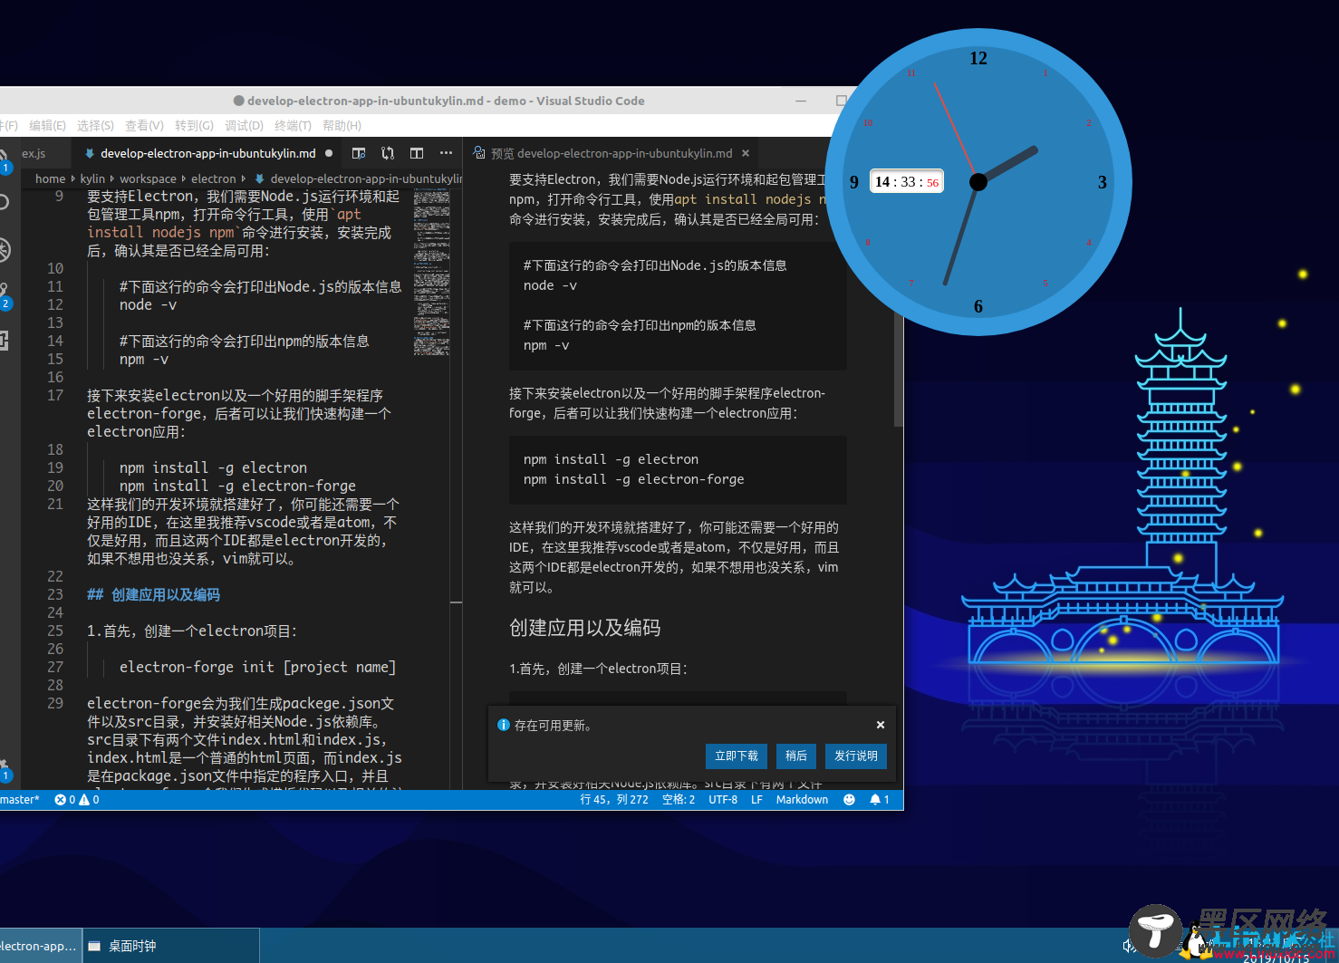Click the desktop clock digital time 14:33:56
The width and height of the screenshot is (1339, 963).
click(x=907, y=182)
